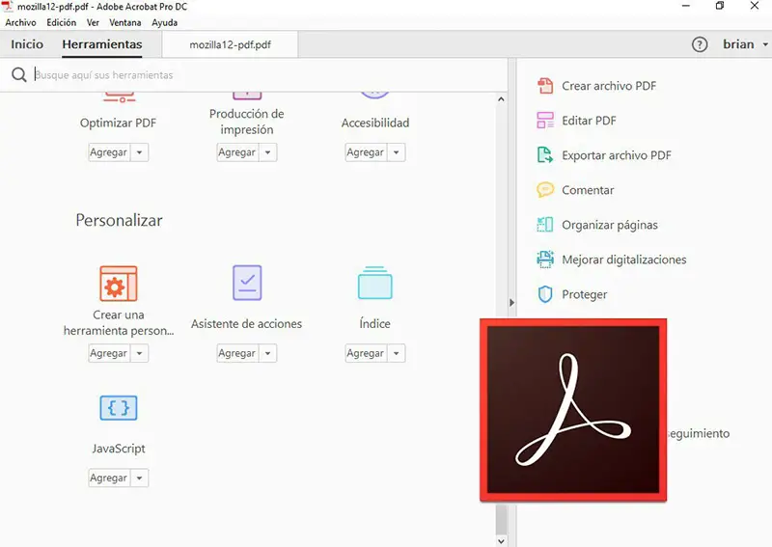772x547 pixels.
Task: Click the Optimizar PDF tool label
Action: (118, 123)
